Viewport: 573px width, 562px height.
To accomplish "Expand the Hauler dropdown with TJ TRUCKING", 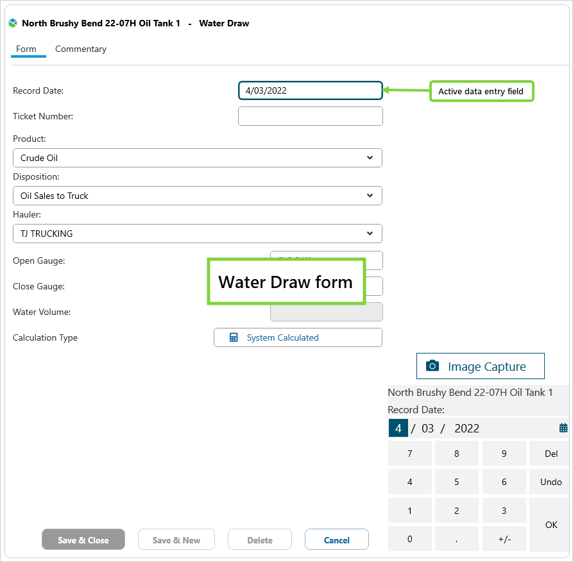I will pos(370,234).
